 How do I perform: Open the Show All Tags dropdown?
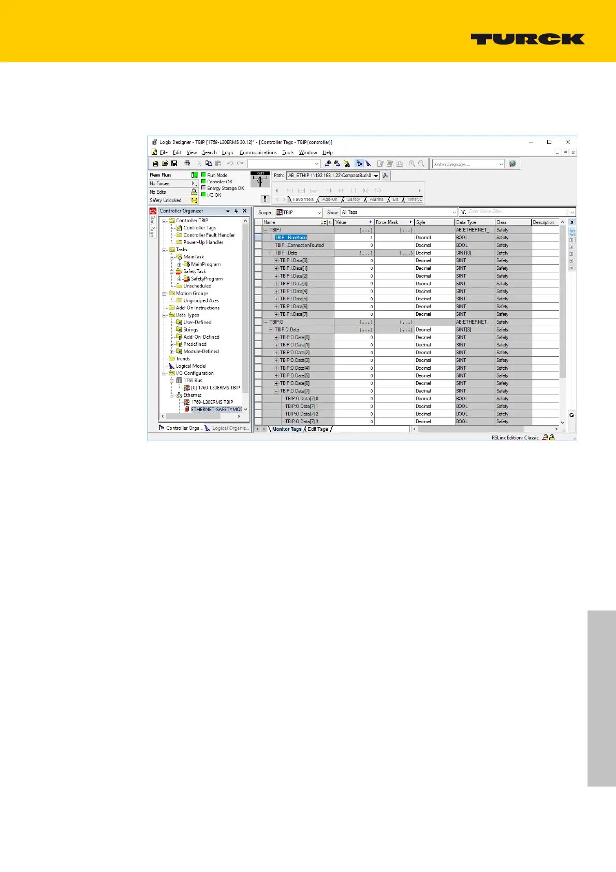(454, 212)
